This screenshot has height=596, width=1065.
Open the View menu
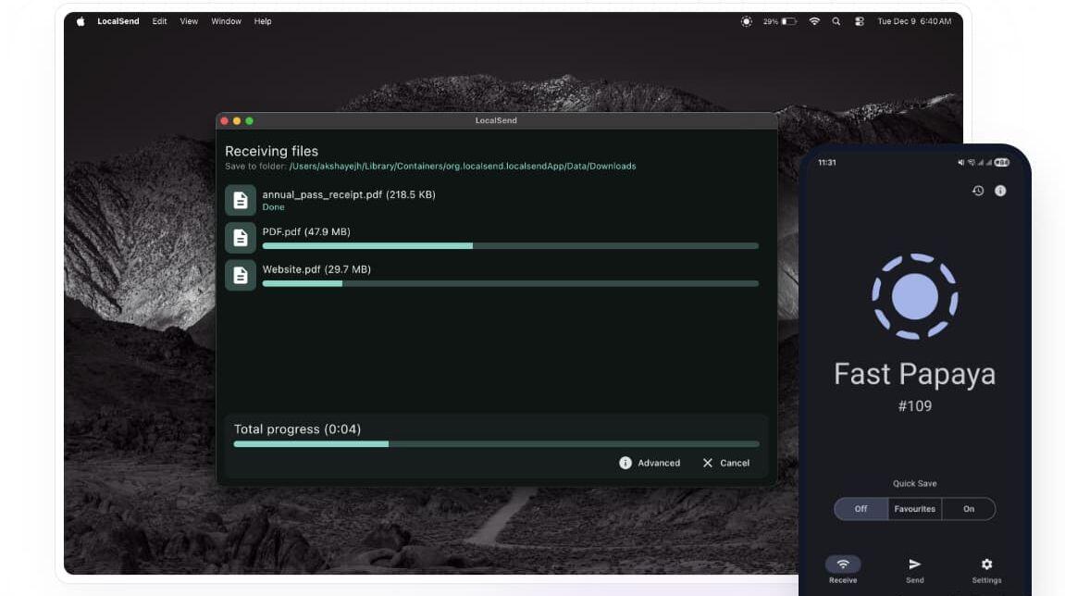point(189,21)
